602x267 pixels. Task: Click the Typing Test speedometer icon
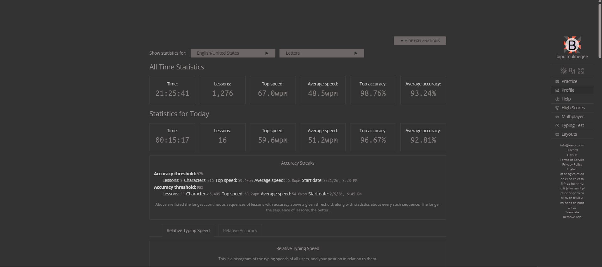[557, 125]
